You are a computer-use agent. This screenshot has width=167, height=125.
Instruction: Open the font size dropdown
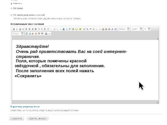pos(147,29)
